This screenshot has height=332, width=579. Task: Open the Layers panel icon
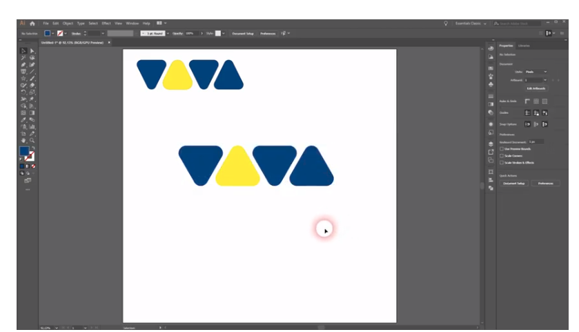[491, 143]
